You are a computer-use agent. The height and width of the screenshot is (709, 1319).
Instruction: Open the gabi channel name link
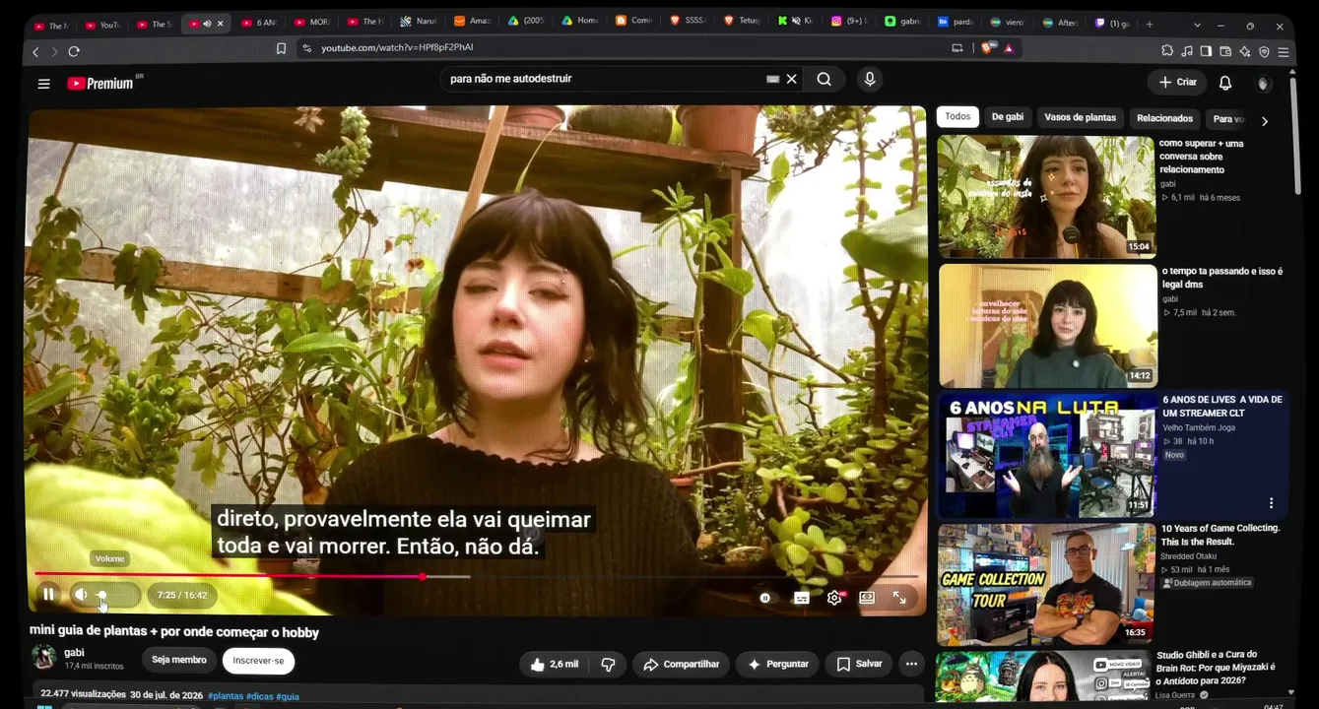(74, 653)
